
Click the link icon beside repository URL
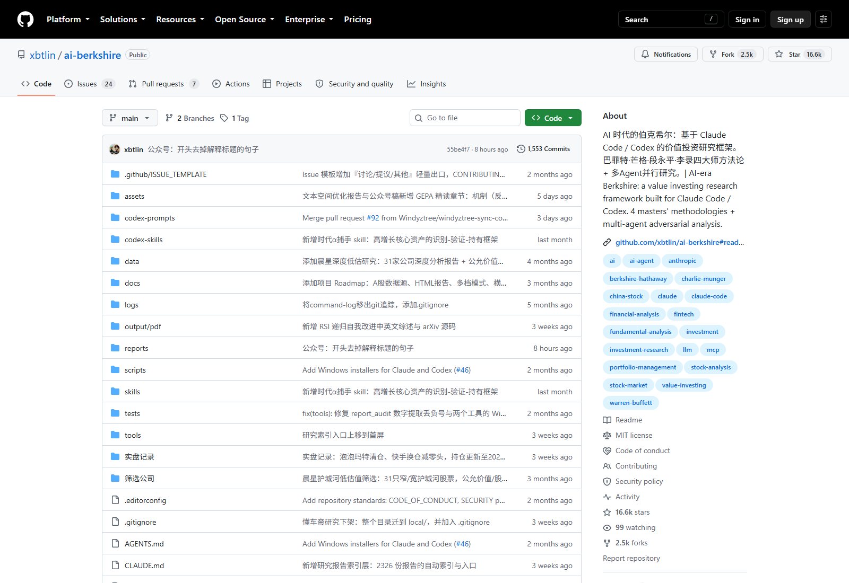[607, 242]
